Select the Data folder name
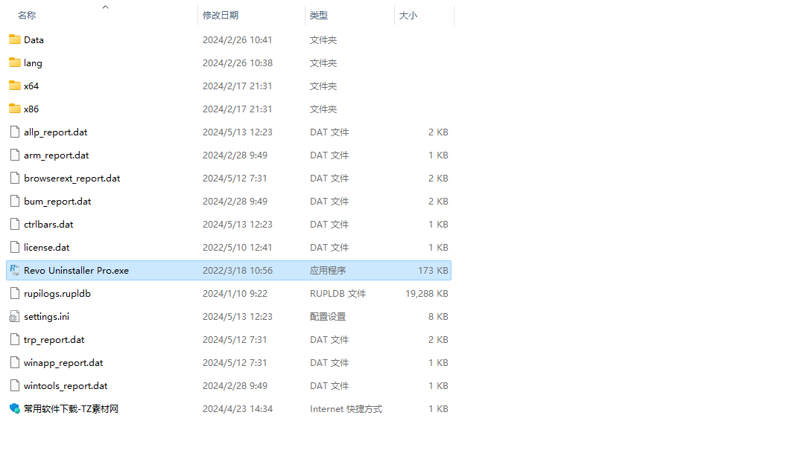The height and width of the screenshot is (453, 789). [x=34, y=39]
